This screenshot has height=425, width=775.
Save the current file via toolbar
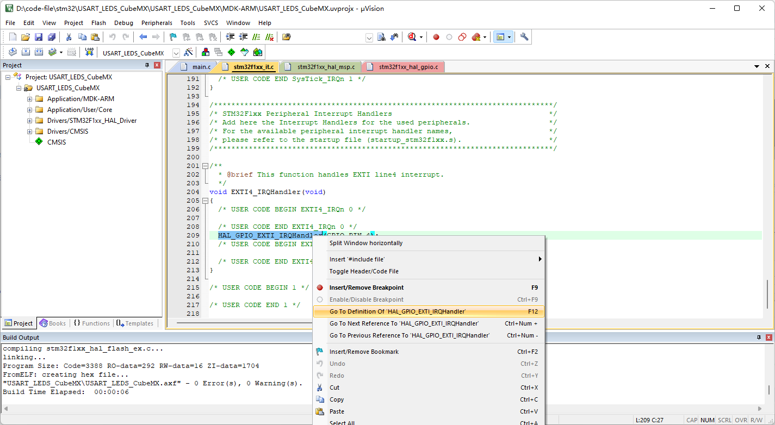[39, 37]
